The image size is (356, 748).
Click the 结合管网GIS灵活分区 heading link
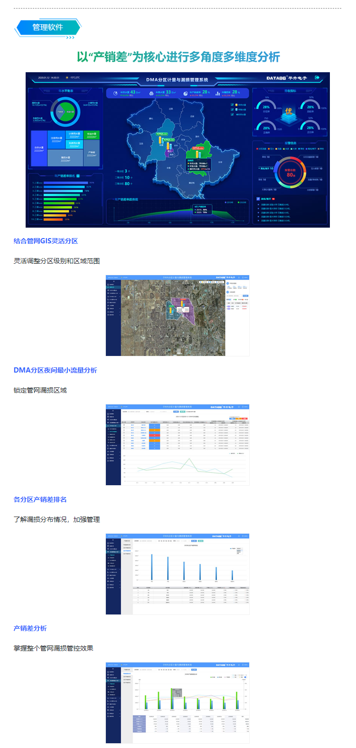coord(46,241)
